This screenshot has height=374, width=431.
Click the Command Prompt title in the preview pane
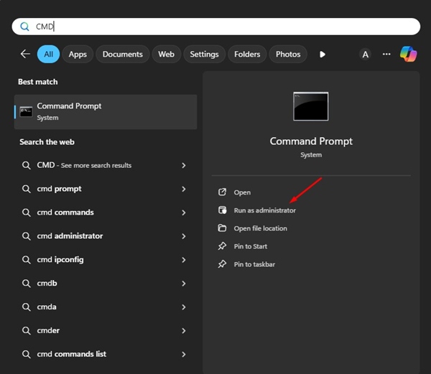pos(311,141)
